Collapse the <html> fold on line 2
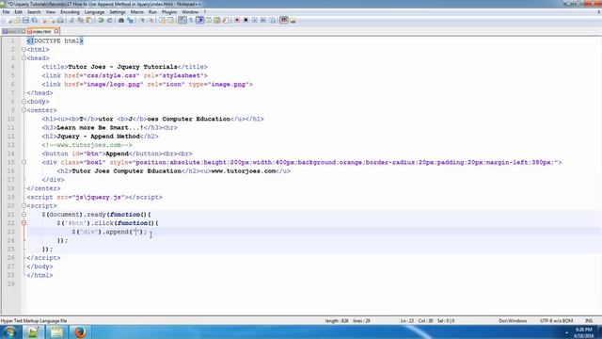The height and width of the screenshot is (339, 602). (24, 50)
